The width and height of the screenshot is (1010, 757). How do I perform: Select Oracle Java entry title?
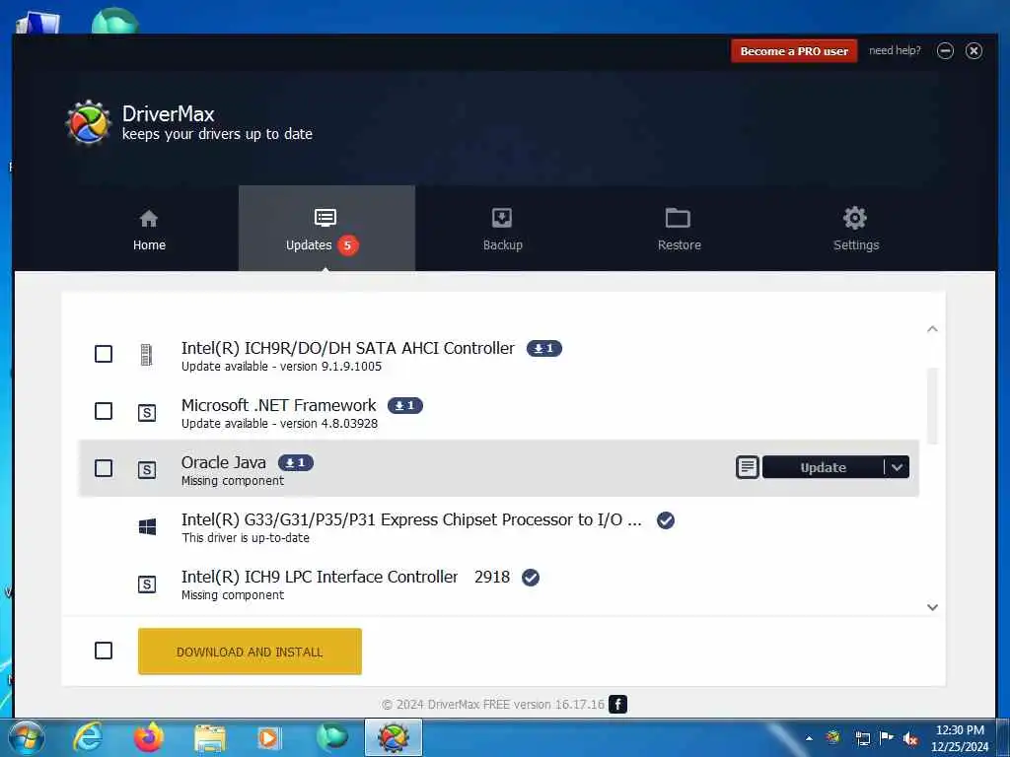point(224,463)
